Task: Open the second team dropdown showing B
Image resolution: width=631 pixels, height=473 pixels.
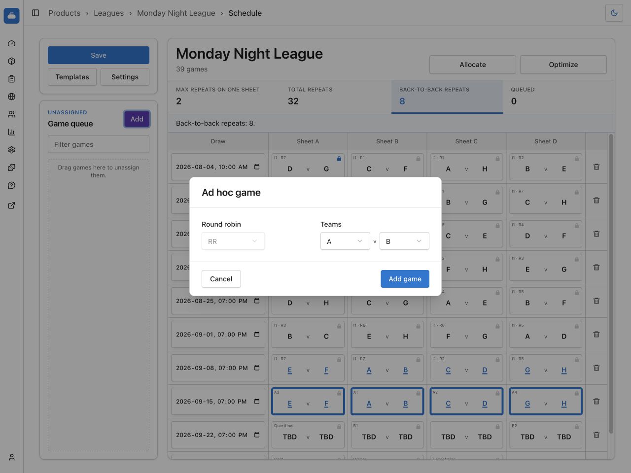Action: [404, 241]
